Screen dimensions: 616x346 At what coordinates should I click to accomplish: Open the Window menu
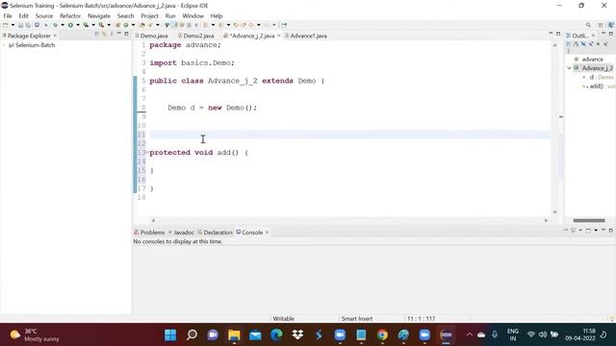[x=192, y=15]
